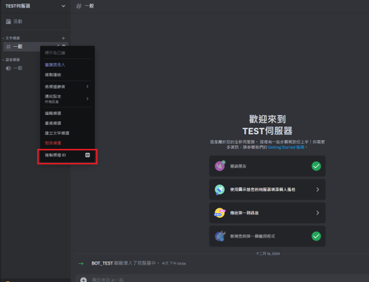369x282 pixels.
Task: Click the BOT_TEST username
Action: pyautogui.click(x=102, y=263)
